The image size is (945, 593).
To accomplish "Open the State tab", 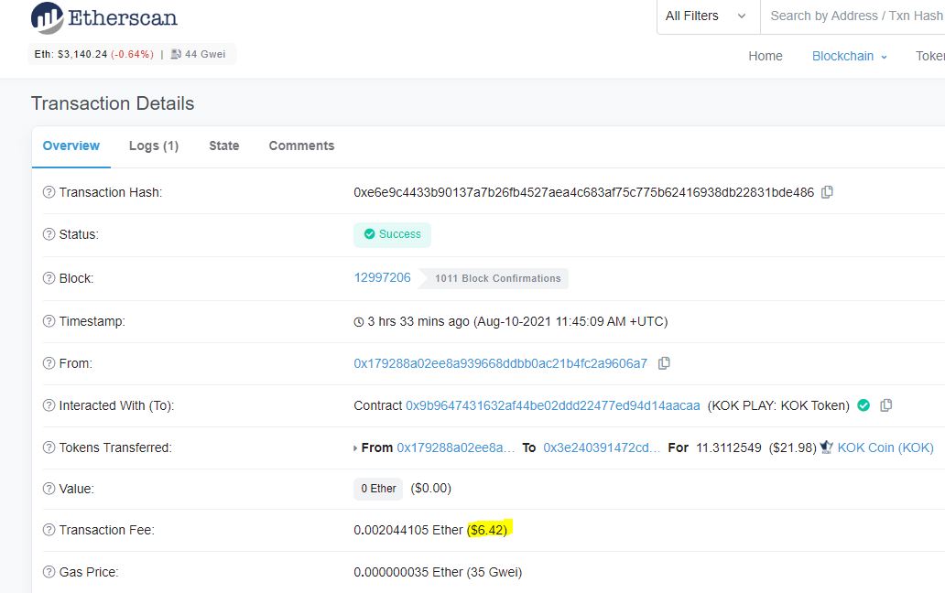I will (223, 146).
